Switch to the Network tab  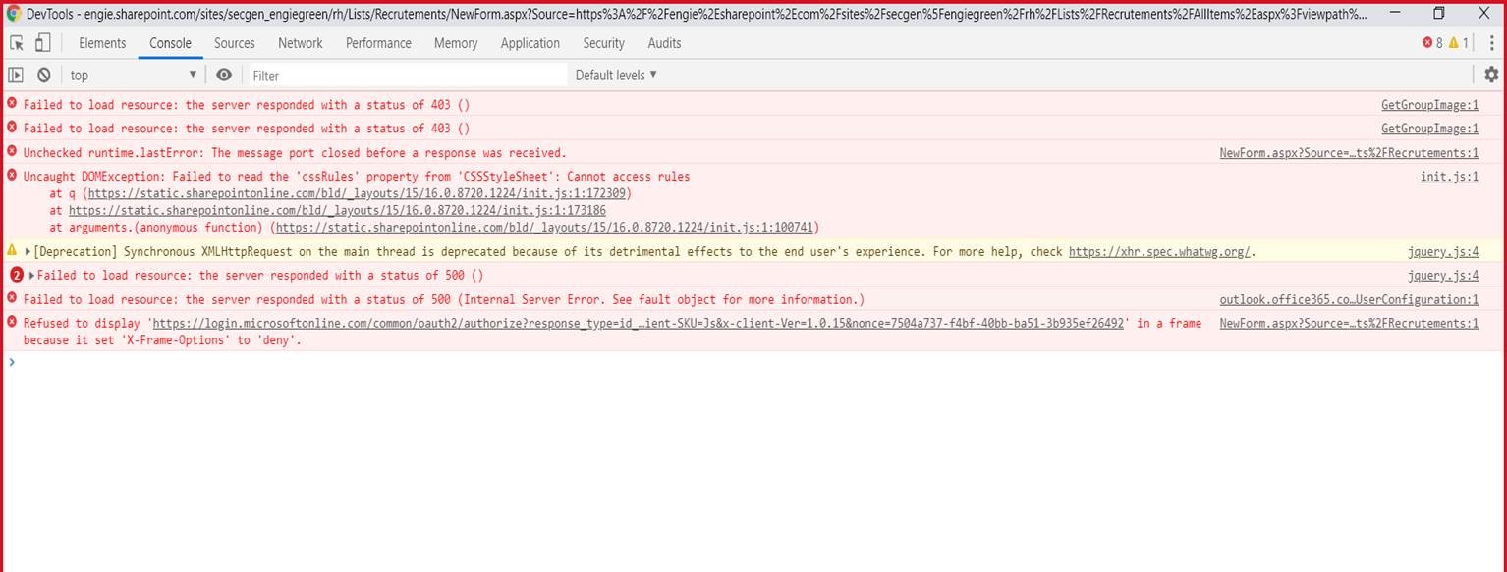tap(300, 43)
